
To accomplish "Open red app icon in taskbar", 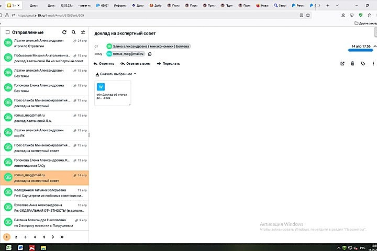I will tap(32, 248).
